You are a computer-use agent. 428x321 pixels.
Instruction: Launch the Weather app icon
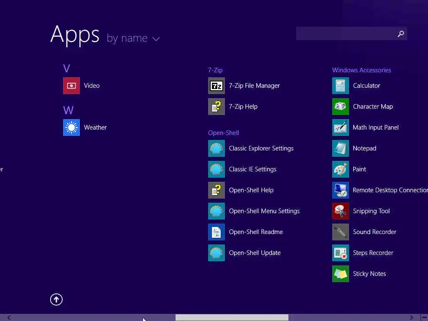click(x=71, y=127)
